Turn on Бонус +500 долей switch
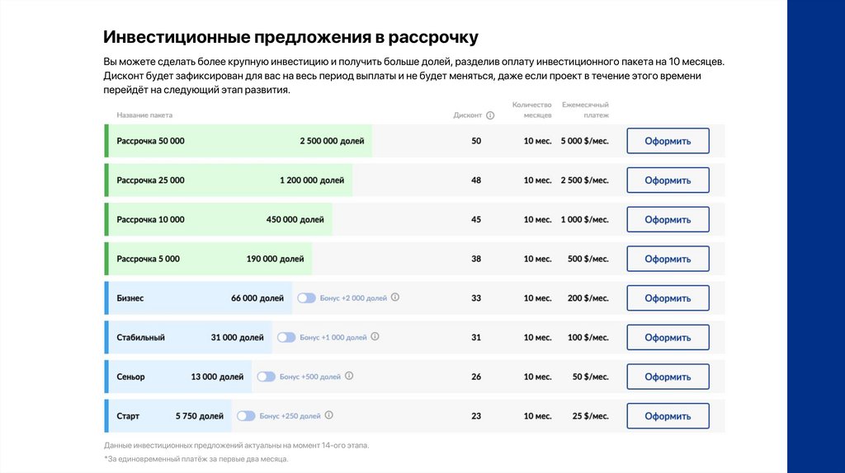 pos(266,377)
